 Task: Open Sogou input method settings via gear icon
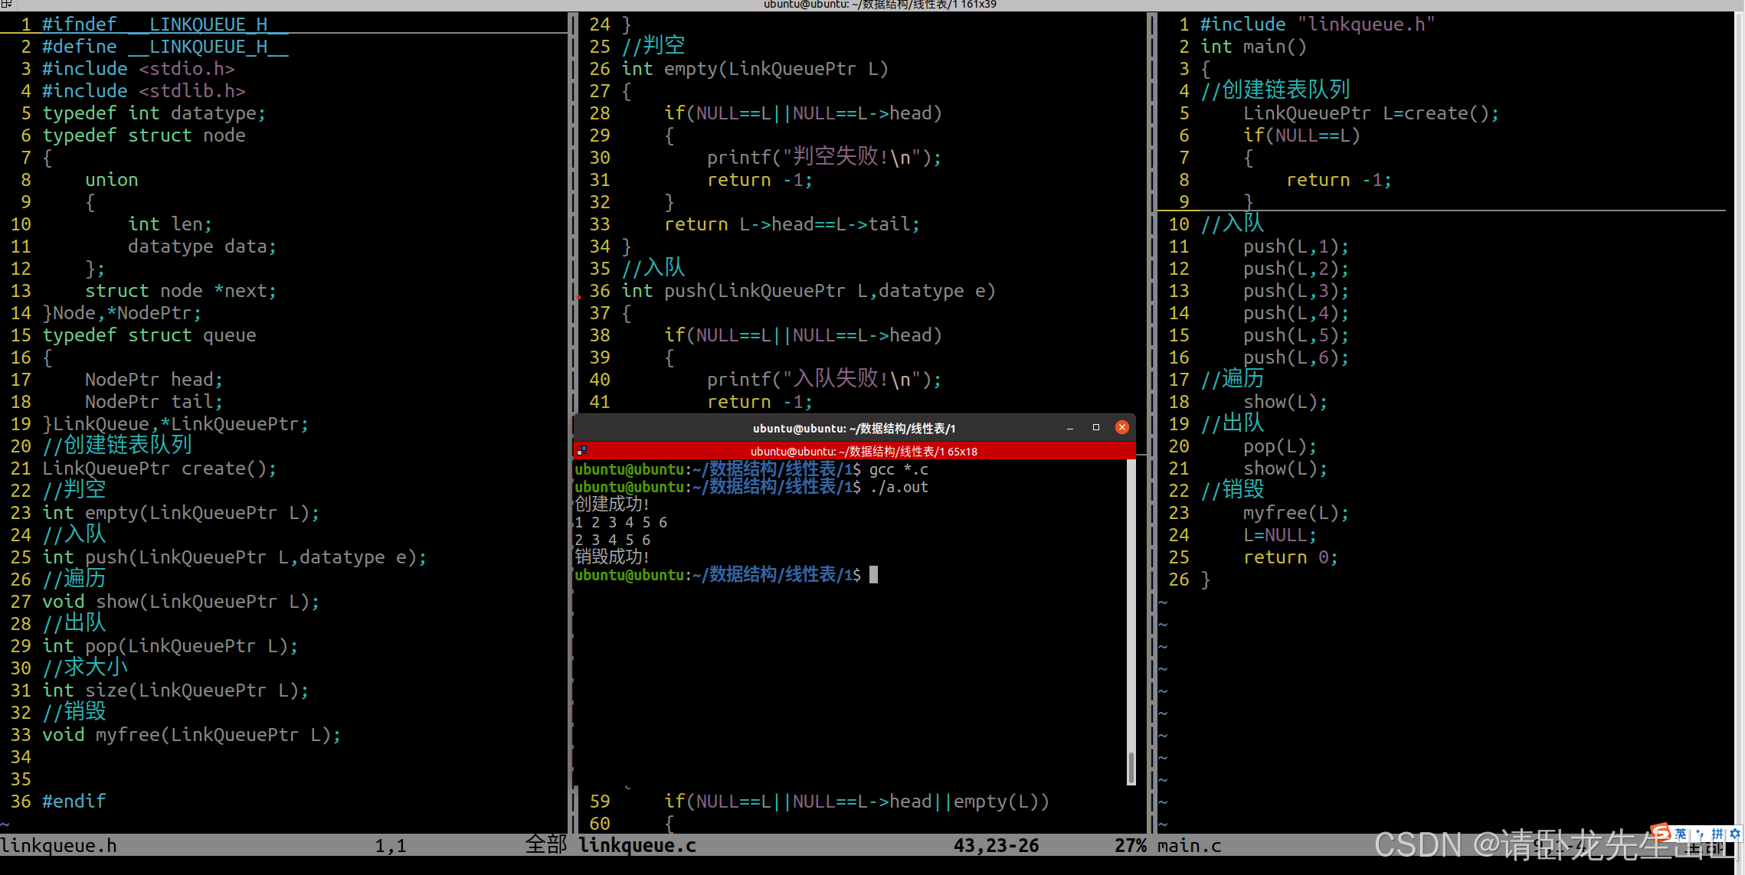(1735, 833)
